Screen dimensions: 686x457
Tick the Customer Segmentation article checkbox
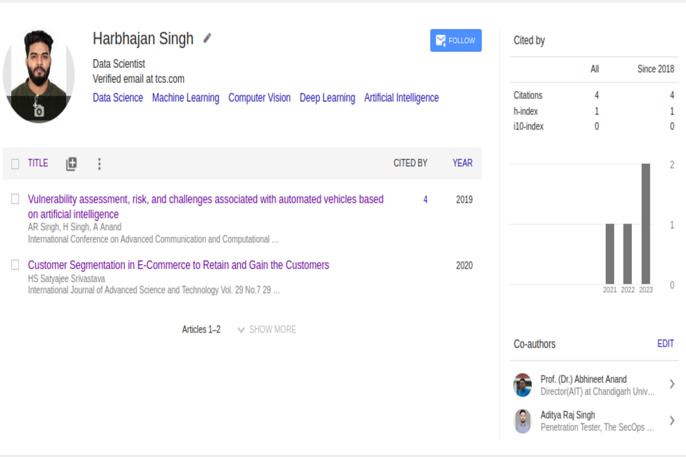pos(15,265)
